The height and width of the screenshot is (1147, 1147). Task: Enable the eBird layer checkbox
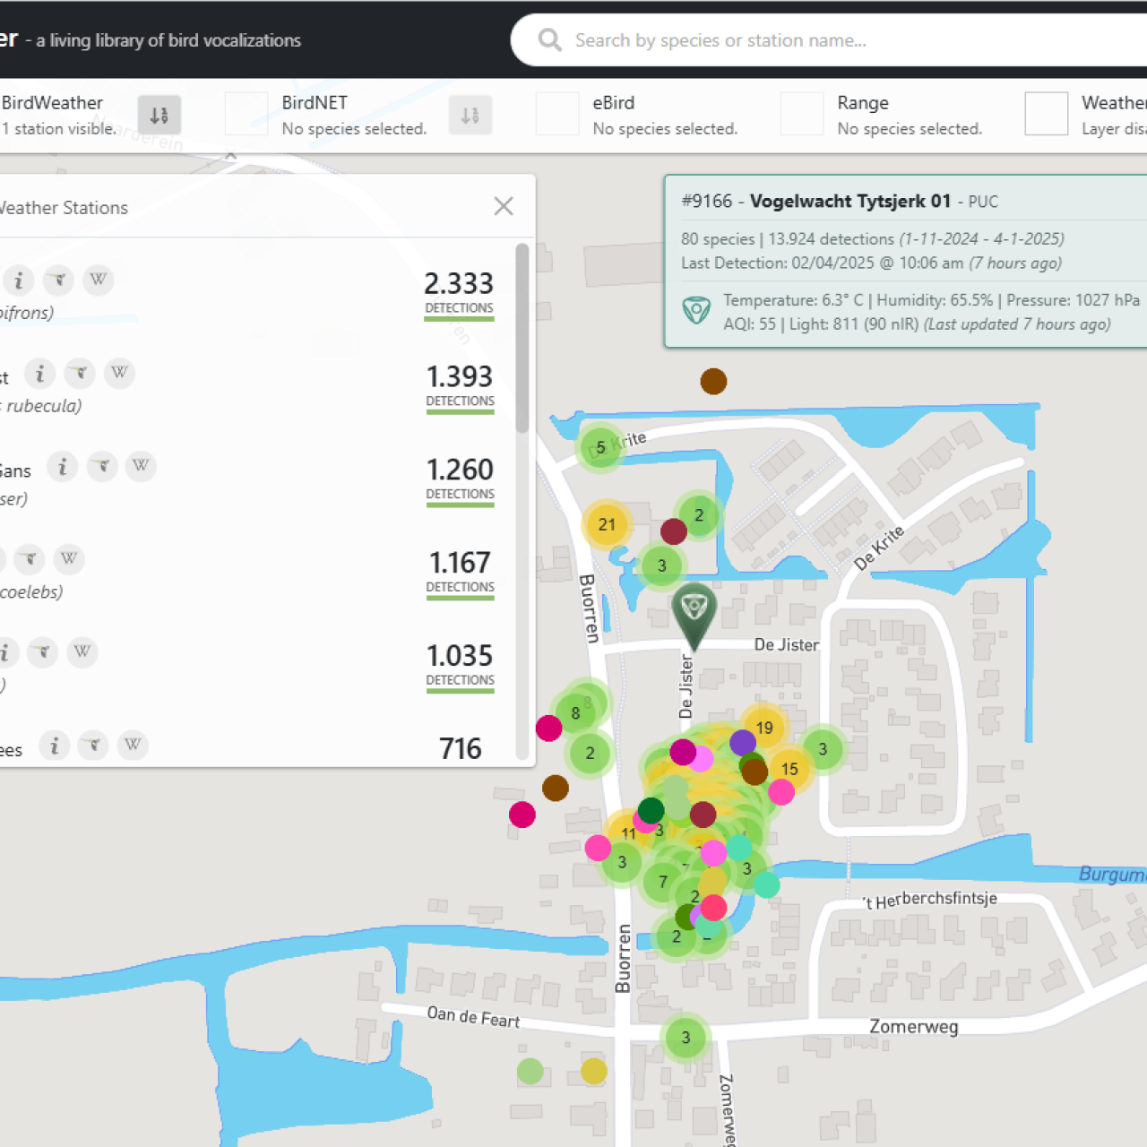557,114
